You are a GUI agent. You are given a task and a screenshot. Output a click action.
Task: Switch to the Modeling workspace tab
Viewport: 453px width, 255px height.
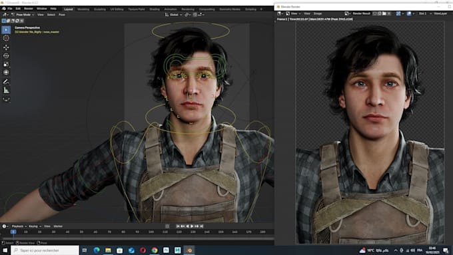coord(83,9)
